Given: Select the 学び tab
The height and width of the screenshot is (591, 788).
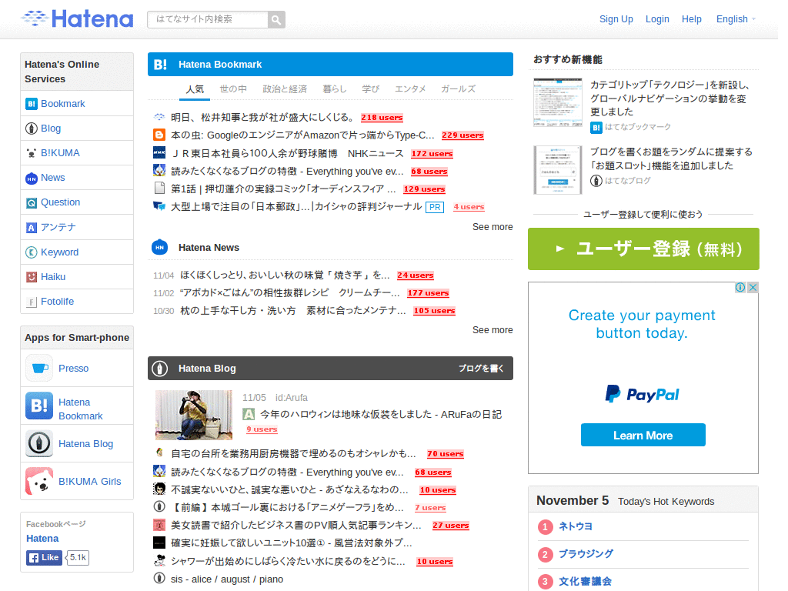Looking at the screenshot, I should pyautogui.click(x=370, y=89).
